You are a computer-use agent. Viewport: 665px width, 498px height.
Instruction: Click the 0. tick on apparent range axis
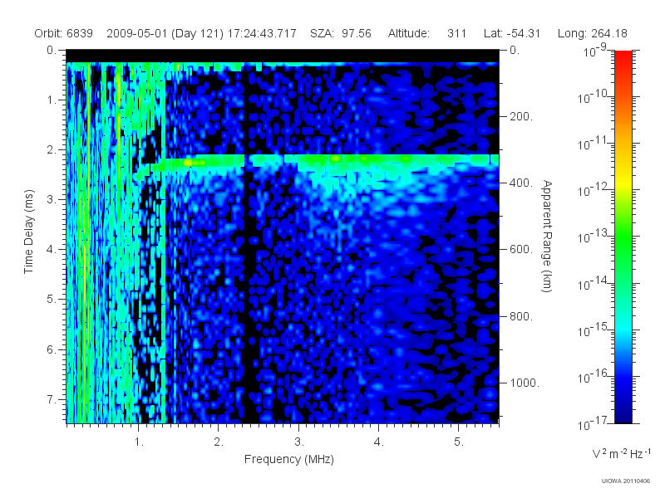coord(515,51)
